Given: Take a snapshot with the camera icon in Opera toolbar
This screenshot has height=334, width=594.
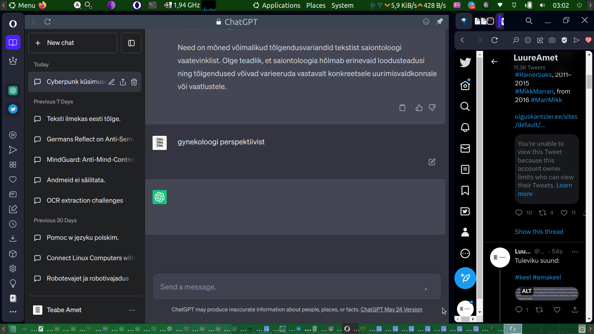Looking at the screenshot, I should [552, 40].
